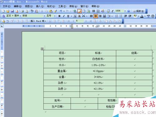Open the font color dropdown arrow
The width and height of the screenshot is (156, 117).
point(145,16)
